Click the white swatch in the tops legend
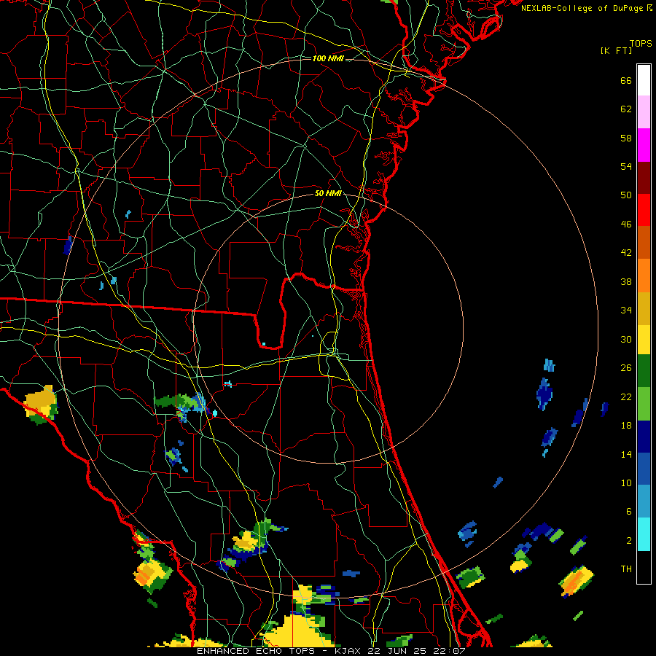The image size is (656, 656). [x=644, y=80]
